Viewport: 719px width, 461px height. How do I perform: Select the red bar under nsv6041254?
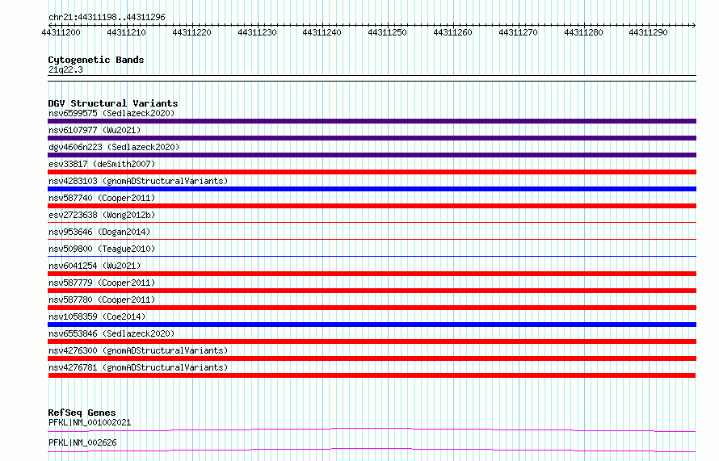[x=372, y=274]
